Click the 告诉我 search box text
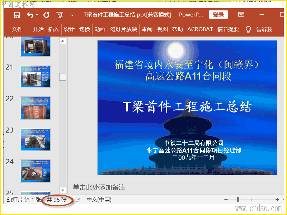287x215 pixels. click(x=264, y=29)
